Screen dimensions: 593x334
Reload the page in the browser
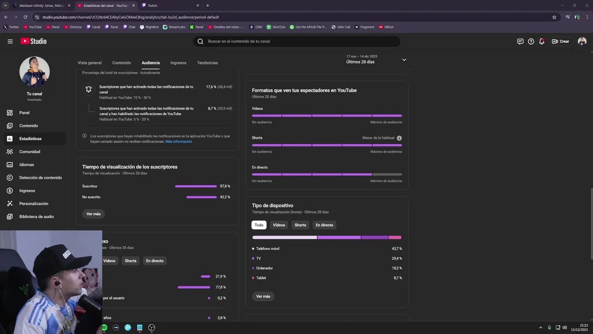pos(25,17)
